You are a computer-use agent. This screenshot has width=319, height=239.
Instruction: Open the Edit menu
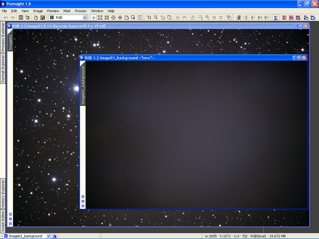coord(14,11)
